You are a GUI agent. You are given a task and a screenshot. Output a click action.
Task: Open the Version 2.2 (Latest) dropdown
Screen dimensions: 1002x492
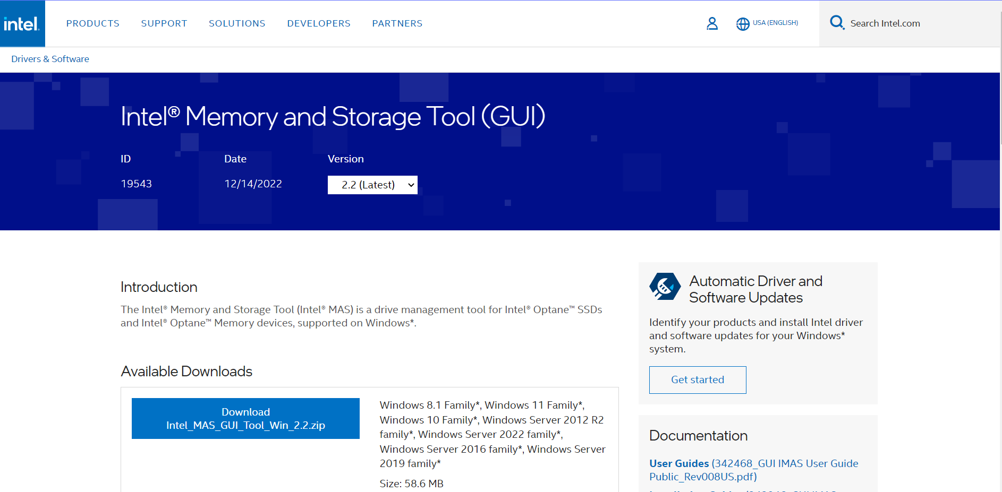pyautogui.click(x=372, y=185)
